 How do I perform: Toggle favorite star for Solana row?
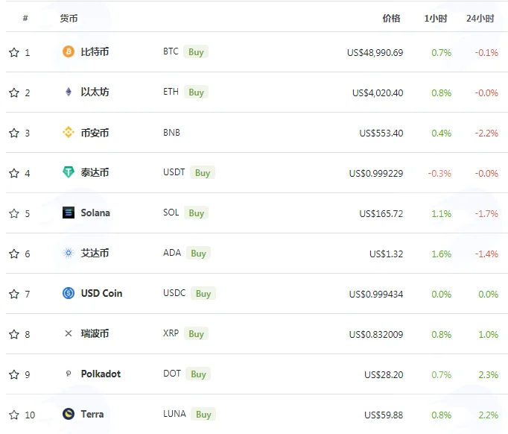point(14,213)
